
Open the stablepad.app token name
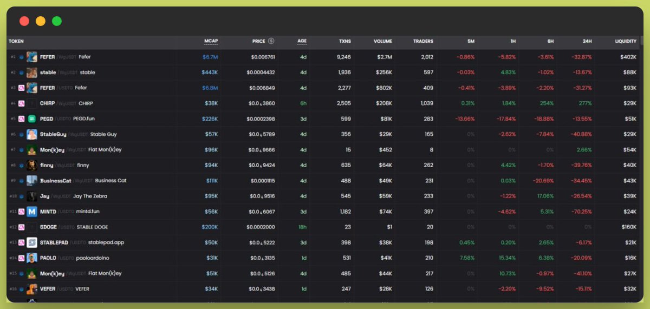(x=106, y=242)
